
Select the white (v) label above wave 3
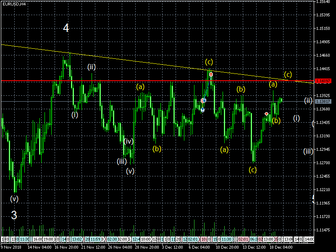pos(14,199)
